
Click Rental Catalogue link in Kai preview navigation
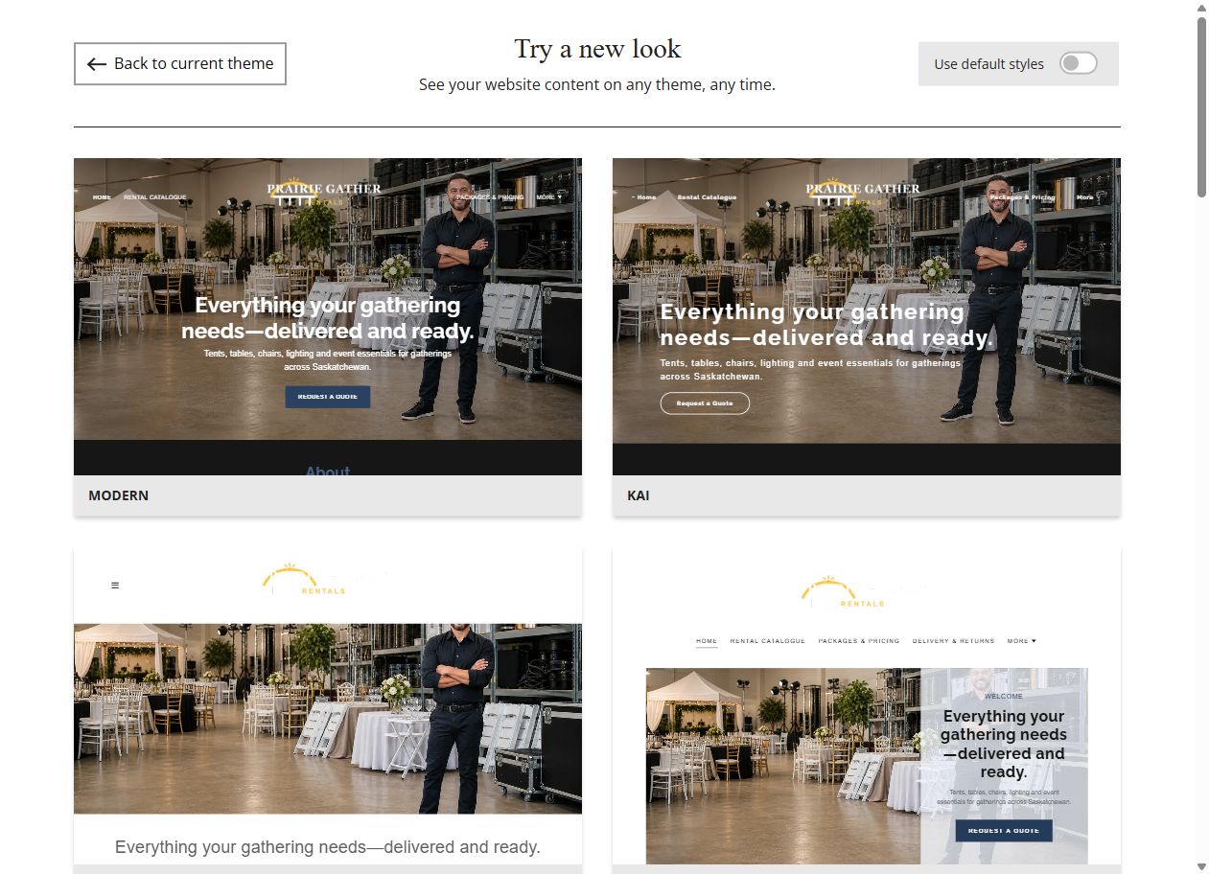pos(707,197)
